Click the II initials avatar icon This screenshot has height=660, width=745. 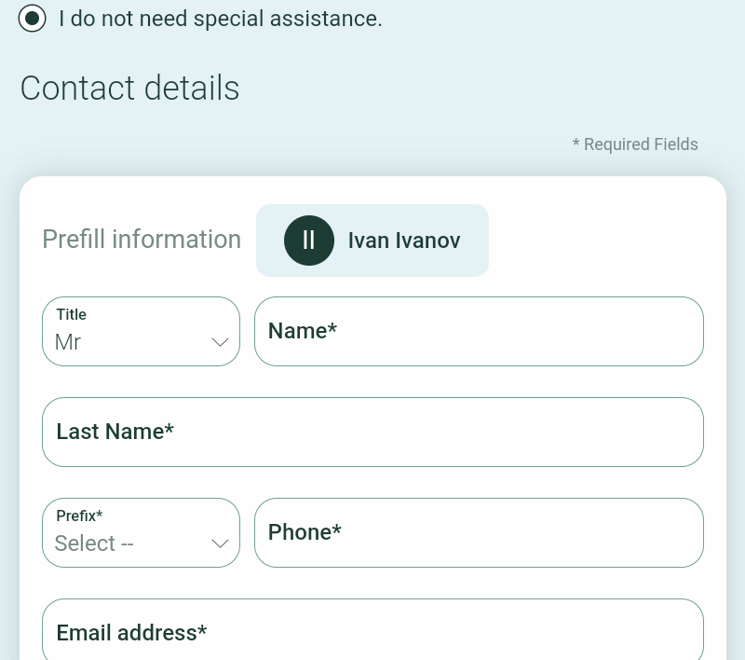tap(309, 241)
